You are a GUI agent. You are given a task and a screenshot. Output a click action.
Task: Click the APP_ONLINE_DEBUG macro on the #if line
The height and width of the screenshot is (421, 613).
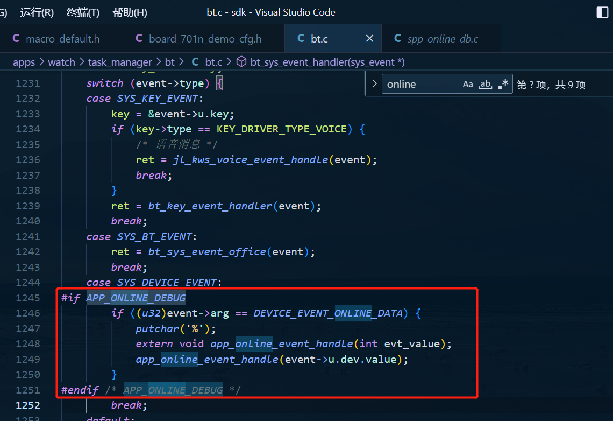[x=136, y=298]
